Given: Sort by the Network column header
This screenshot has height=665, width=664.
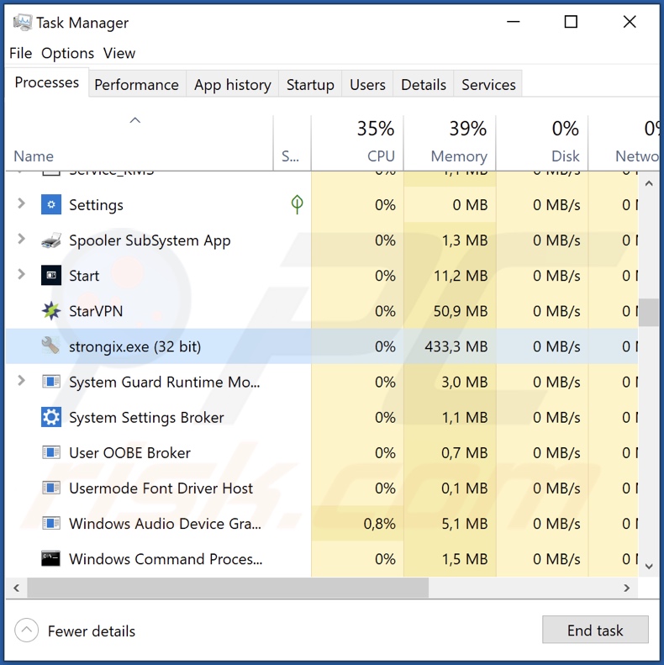Looking at the screenshot, I should pos(624,143).
